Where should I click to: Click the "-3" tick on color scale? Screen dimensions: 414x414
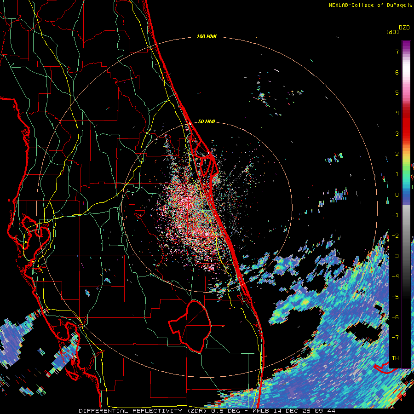395,256
